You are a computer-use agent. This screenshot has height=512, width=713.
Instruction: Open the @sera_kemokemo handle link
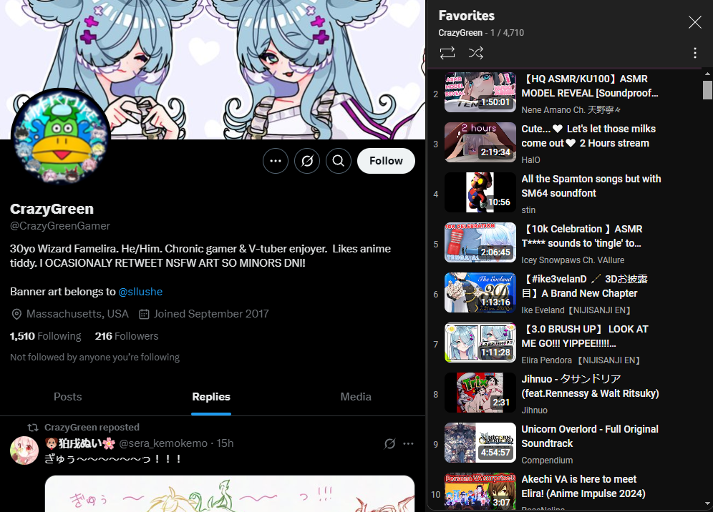pyautogui.click(x=163, y=443)
